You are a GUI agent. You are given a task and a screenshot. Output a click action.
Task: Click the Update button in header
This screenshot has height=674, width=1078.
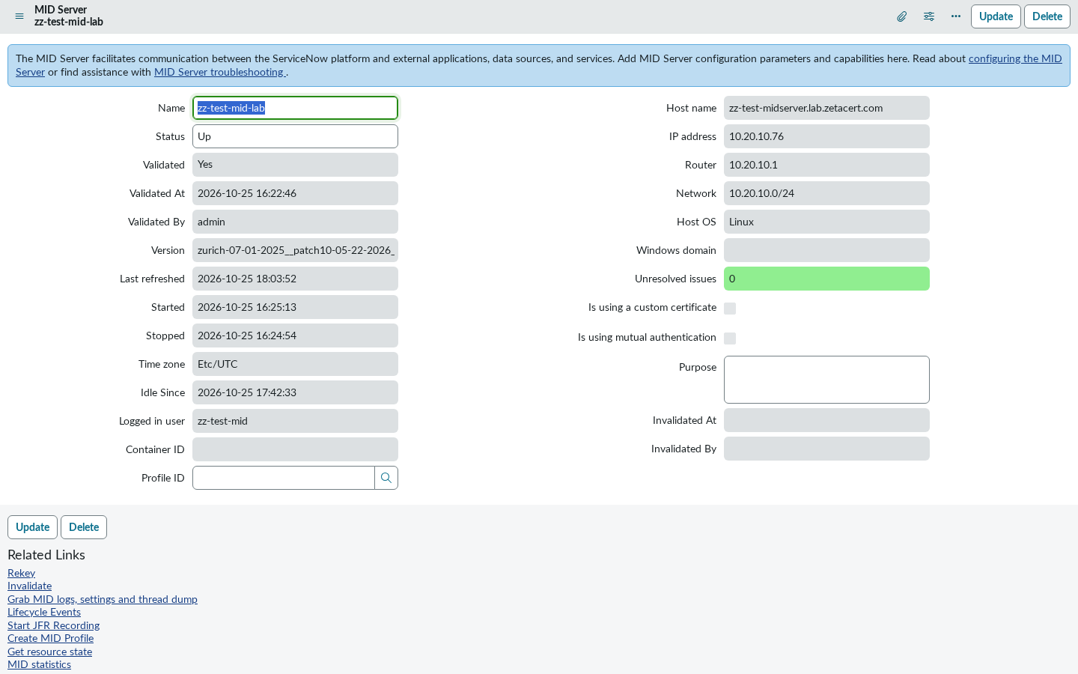click(x=996, y=16)
